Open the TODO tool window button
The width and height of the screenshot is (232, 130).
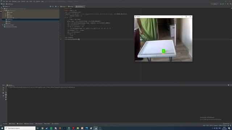[x=47, y=123]
